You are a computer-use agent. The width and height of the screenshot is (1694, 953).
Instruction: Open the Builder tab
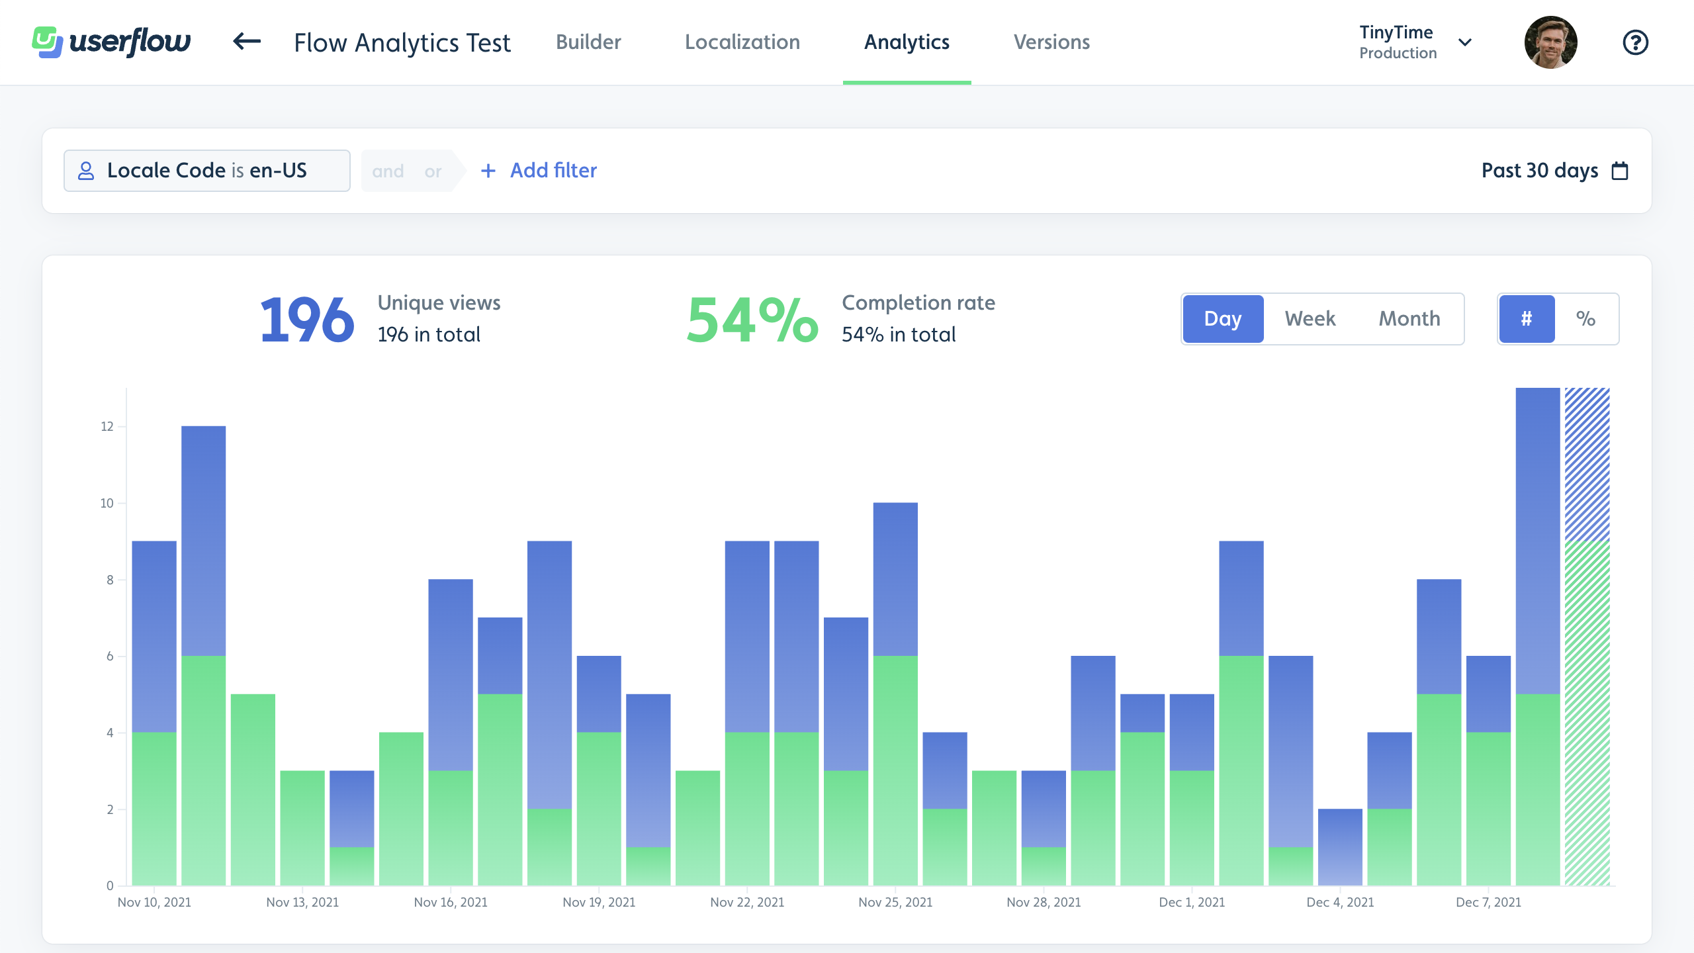[x=588, y=42]
